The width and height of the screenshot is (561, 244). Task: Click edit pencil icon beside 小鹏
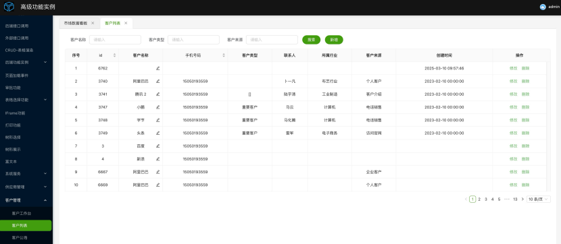tap(157, 107)
